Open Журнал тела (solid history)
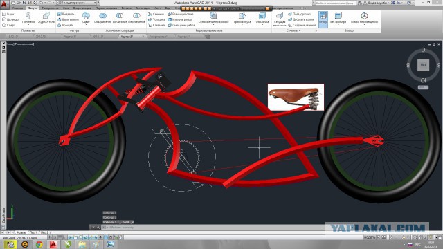443x249 pixels. 46,18
